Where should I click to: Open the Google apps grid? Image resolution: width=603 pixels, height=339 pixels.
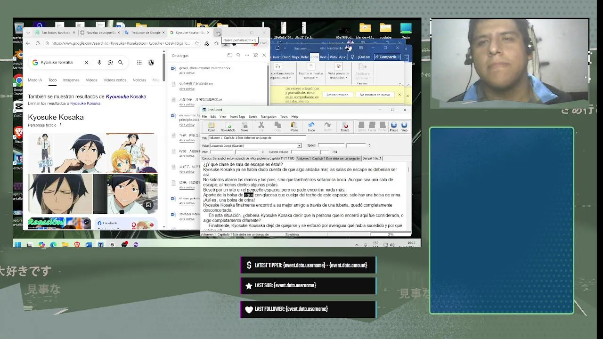pos(139,62)
